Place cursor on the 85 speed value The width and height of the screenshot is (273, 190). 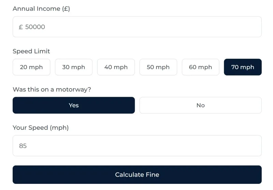tap(23, 146)
